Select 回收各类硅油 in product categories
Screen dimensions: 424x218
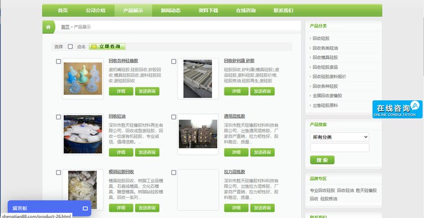(325, 48)
